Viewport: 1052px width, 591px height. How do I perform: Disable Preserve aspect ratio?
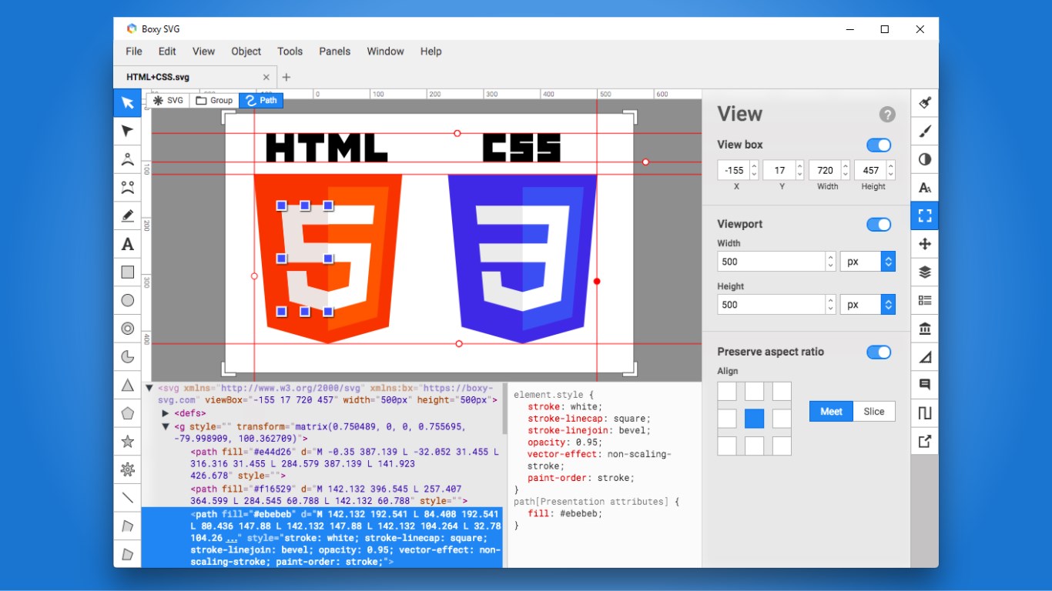(878, 352)
